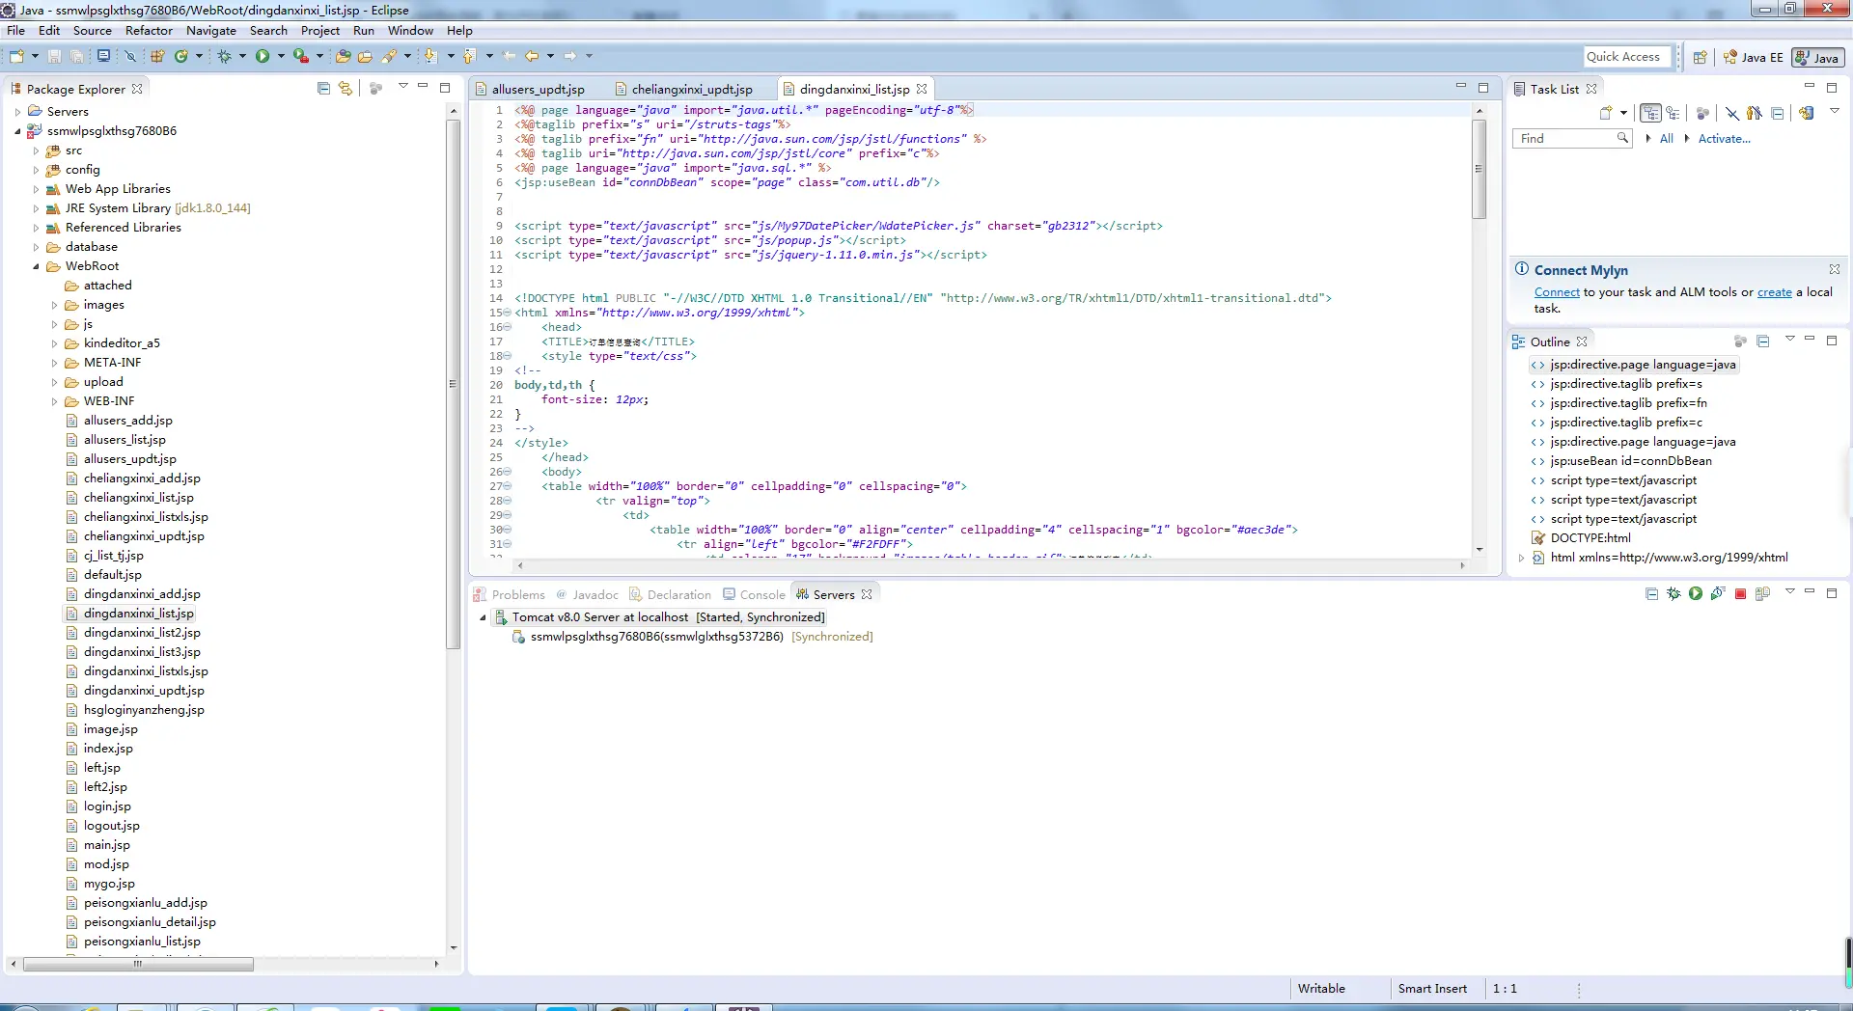The image size is (1853, 1011).
Task: Click the Quick Access search box
Action: coord(1628,57)
